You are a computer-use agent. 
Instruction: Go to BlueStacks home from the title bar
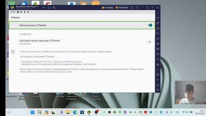[x=49, y=8]
